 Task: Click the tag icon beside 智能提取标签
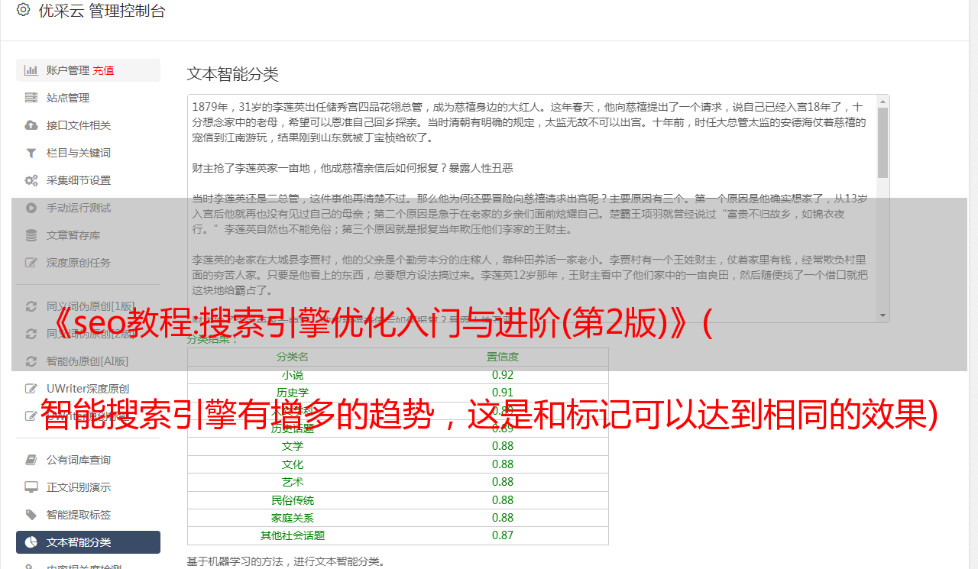tap(31, 515)
